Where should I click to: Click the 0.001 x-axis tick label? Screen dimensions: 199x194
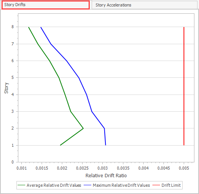pyautogui.click(x=21, y=168)
